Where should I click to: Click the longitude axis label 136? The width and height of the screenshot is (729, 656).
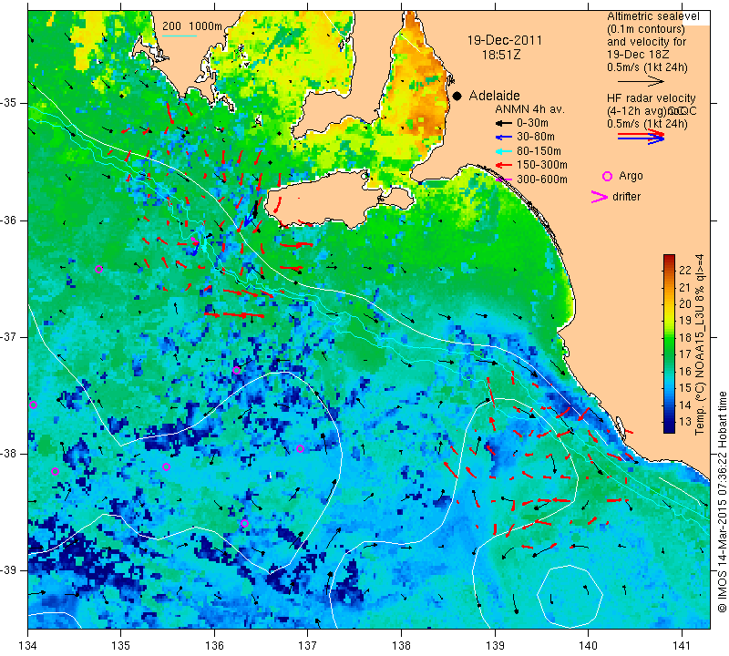click(214, 646)
